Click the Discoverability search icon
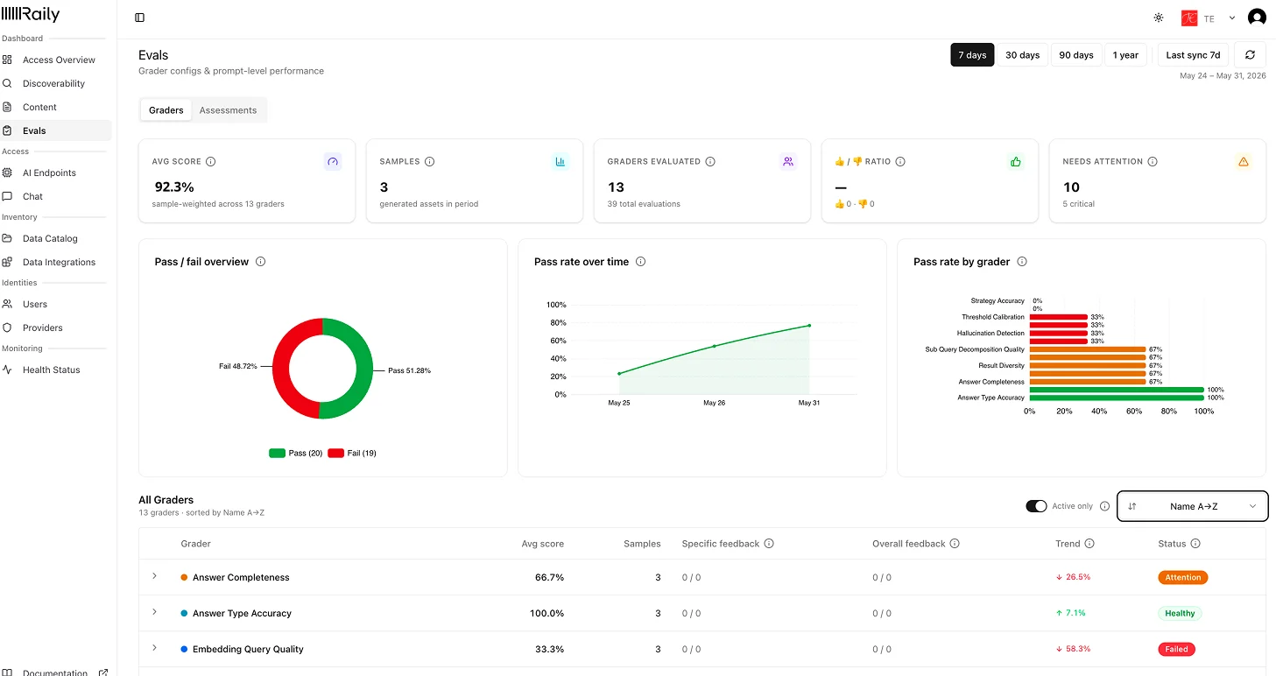The height and width of the screenshot is (676, 1276). 7,83
